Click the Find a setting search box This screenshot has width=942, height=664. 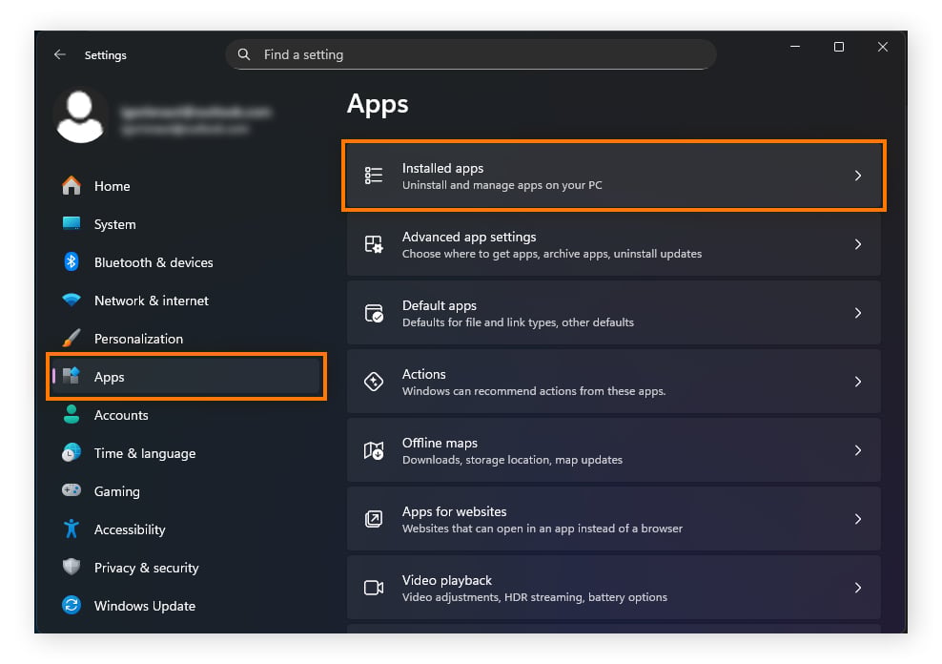point(471,54)
